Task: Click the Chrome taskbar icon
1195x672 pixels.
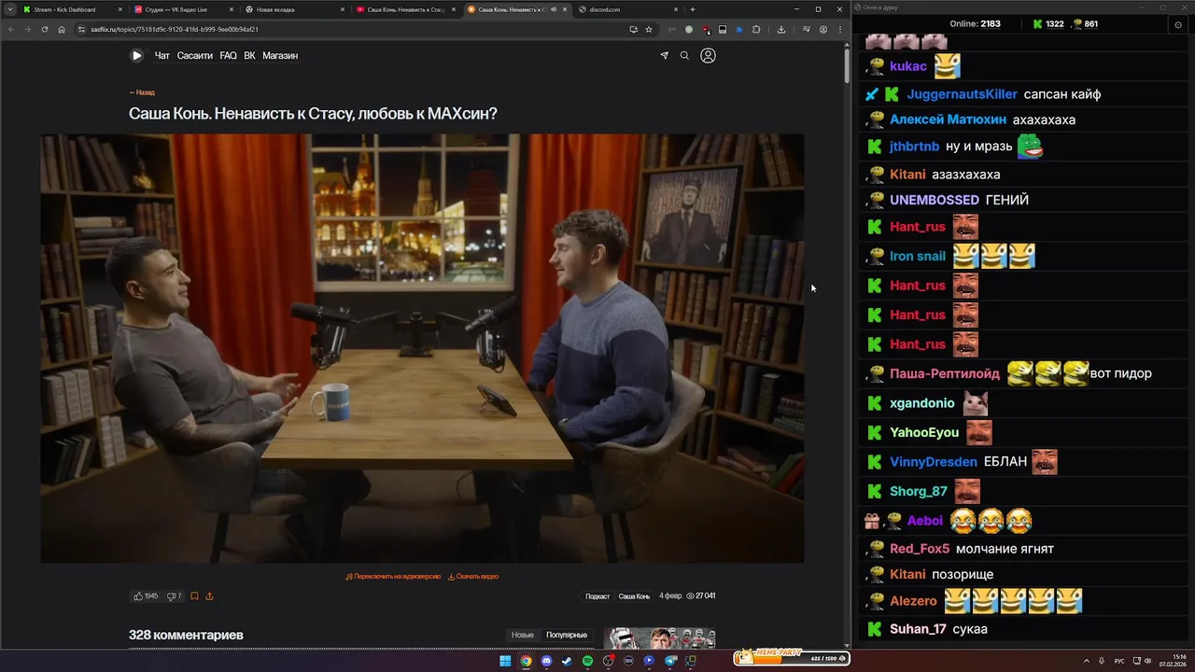Action: click(526, 661)
